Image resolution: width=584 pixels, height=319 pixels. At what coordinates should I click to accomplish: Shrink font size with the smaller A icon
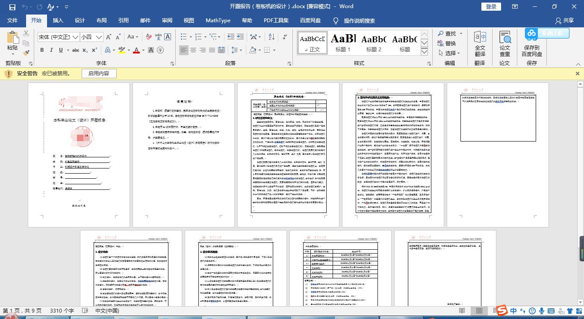[118, 37]
